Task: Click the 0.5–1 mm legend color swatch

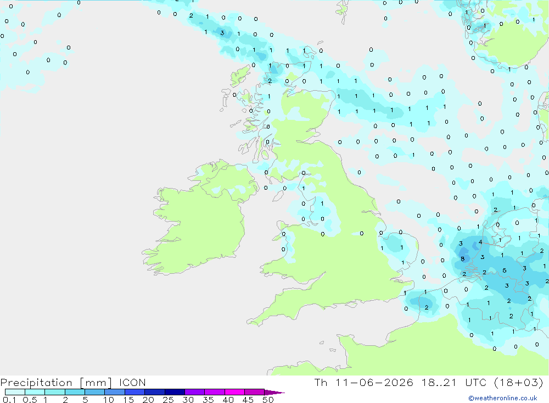Action: (x=35, y=392)
